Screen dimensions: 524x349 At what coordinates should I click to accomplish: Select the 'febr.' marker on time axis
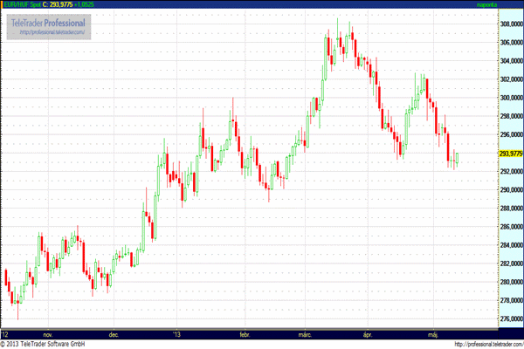(244, 333)
